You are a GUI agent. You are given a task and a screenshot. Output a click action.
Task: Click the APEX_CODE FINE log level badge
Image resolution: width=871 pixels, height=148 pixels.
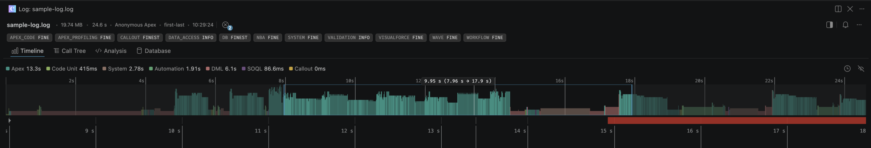29,38
